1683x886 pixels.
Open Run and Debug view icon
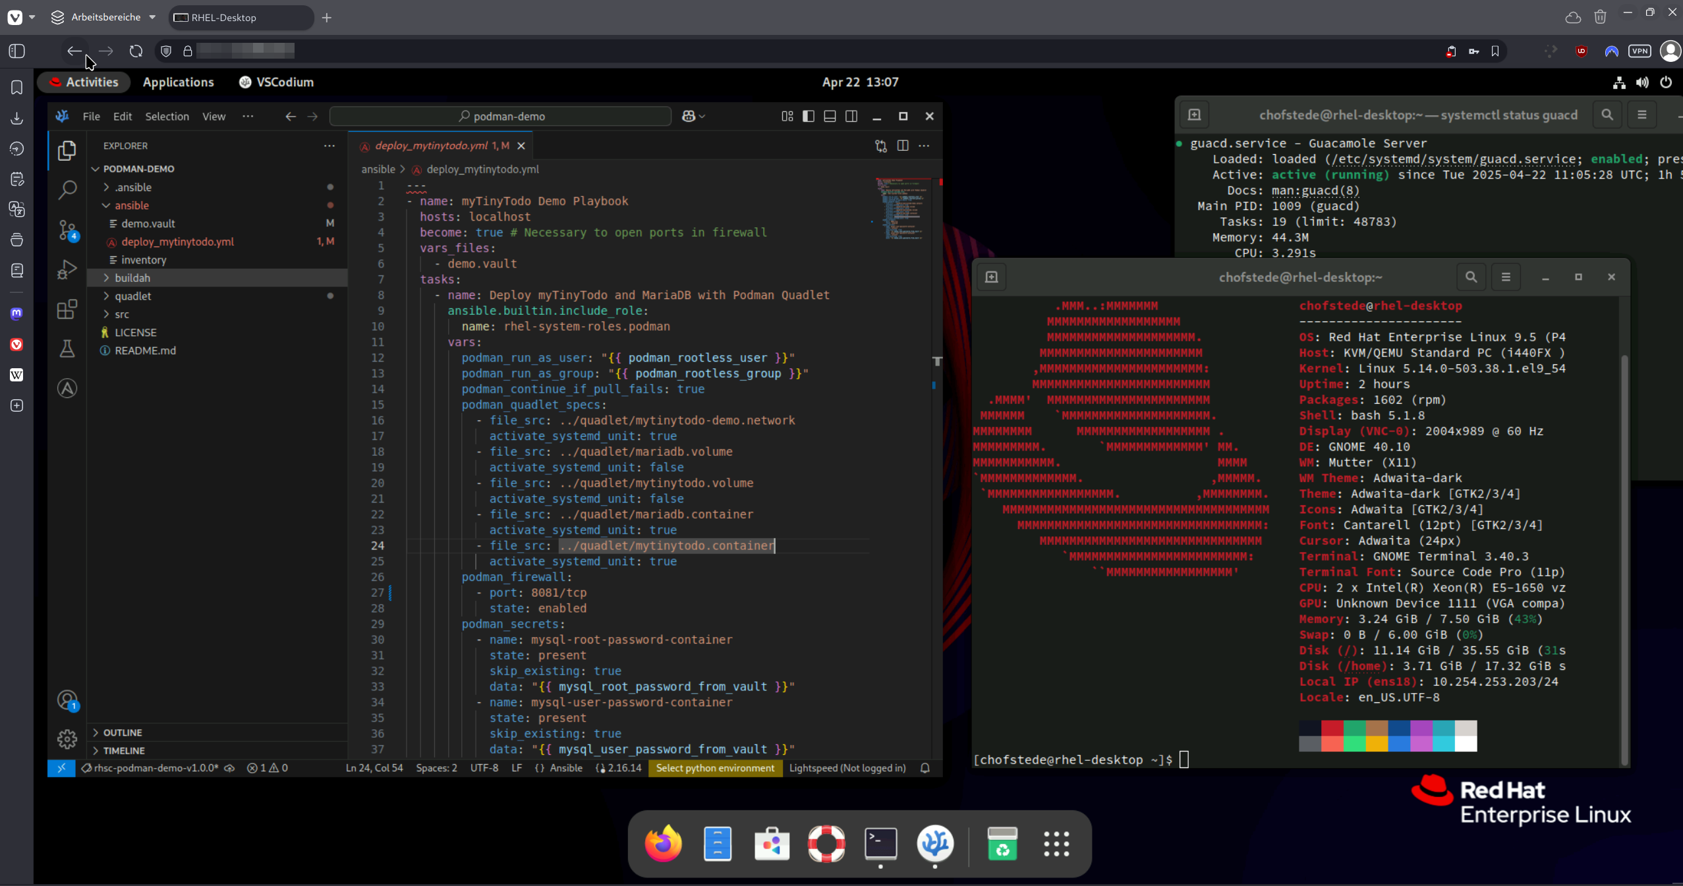(x=67, y=269)
